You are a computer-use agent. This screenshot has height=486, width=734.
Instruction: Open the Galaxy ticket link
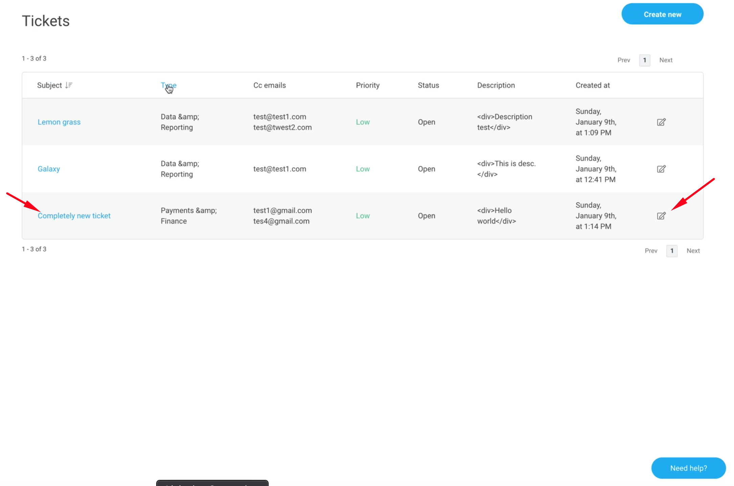click(49, 169)
